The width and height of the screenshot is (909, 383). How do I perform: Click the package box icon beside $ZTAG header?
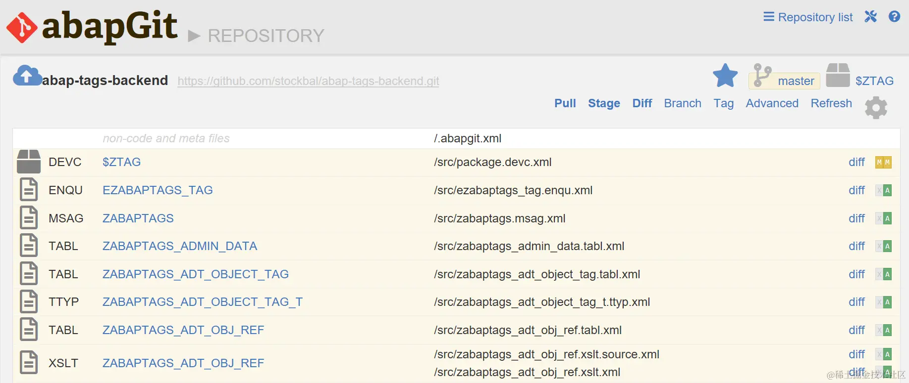838,76
